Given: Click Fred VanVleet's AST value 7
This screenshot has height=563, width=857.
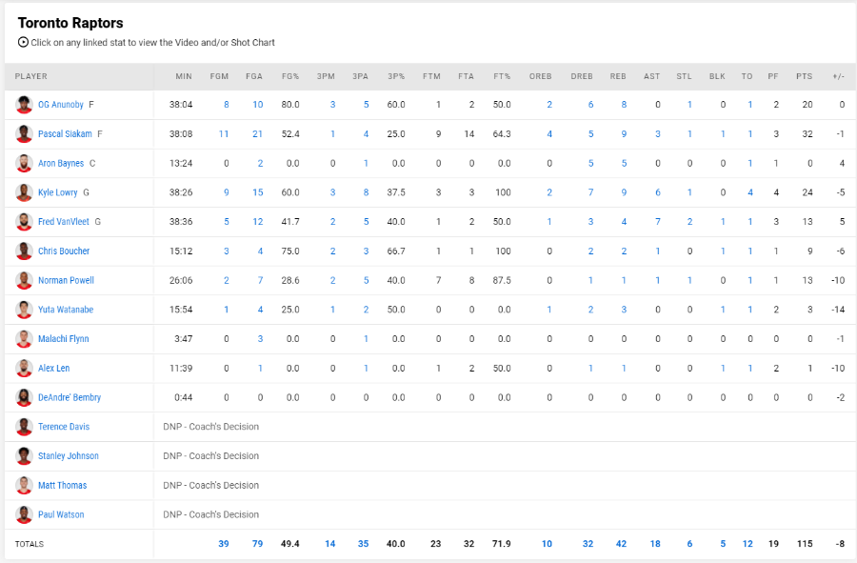Looking at the screenshot, I should 657,221.
